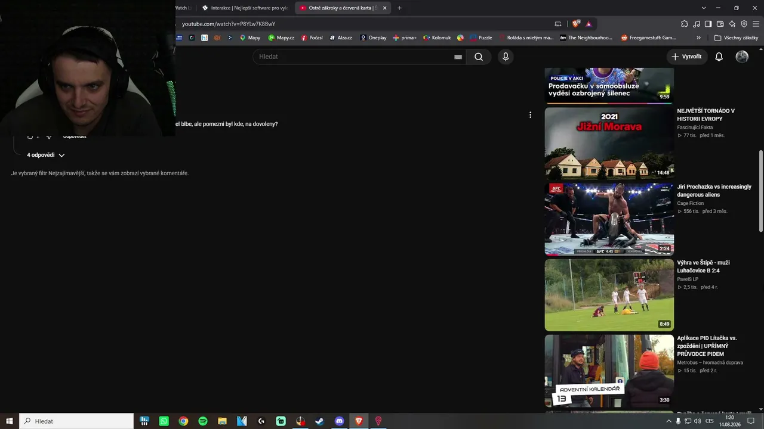The image size is (764, 429).
Task: Open The Neighbourhoo... bookmark
Action: 586,38
